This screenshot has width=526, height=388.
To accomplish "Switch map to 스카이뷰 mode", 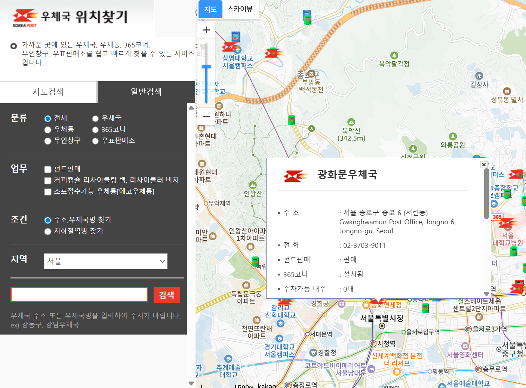I will click(240, 9).
